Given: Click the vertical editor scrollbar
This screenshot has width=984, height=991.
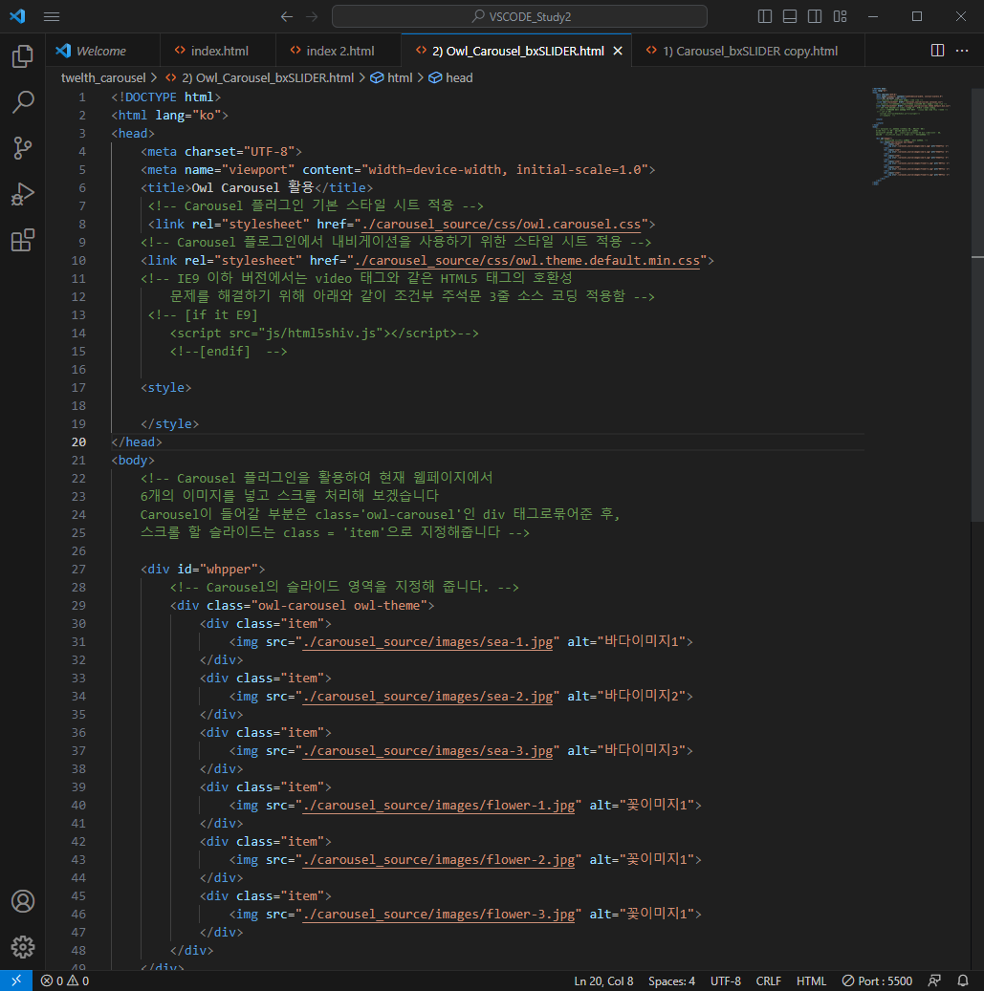Looking at the screenshot, I should 977,303.
